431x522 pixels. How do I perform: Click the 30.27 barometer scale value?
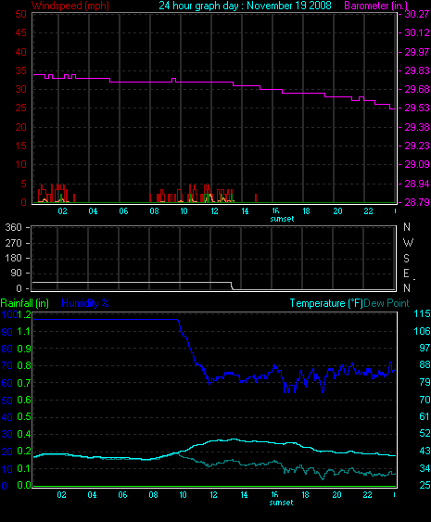coord(417,14)
